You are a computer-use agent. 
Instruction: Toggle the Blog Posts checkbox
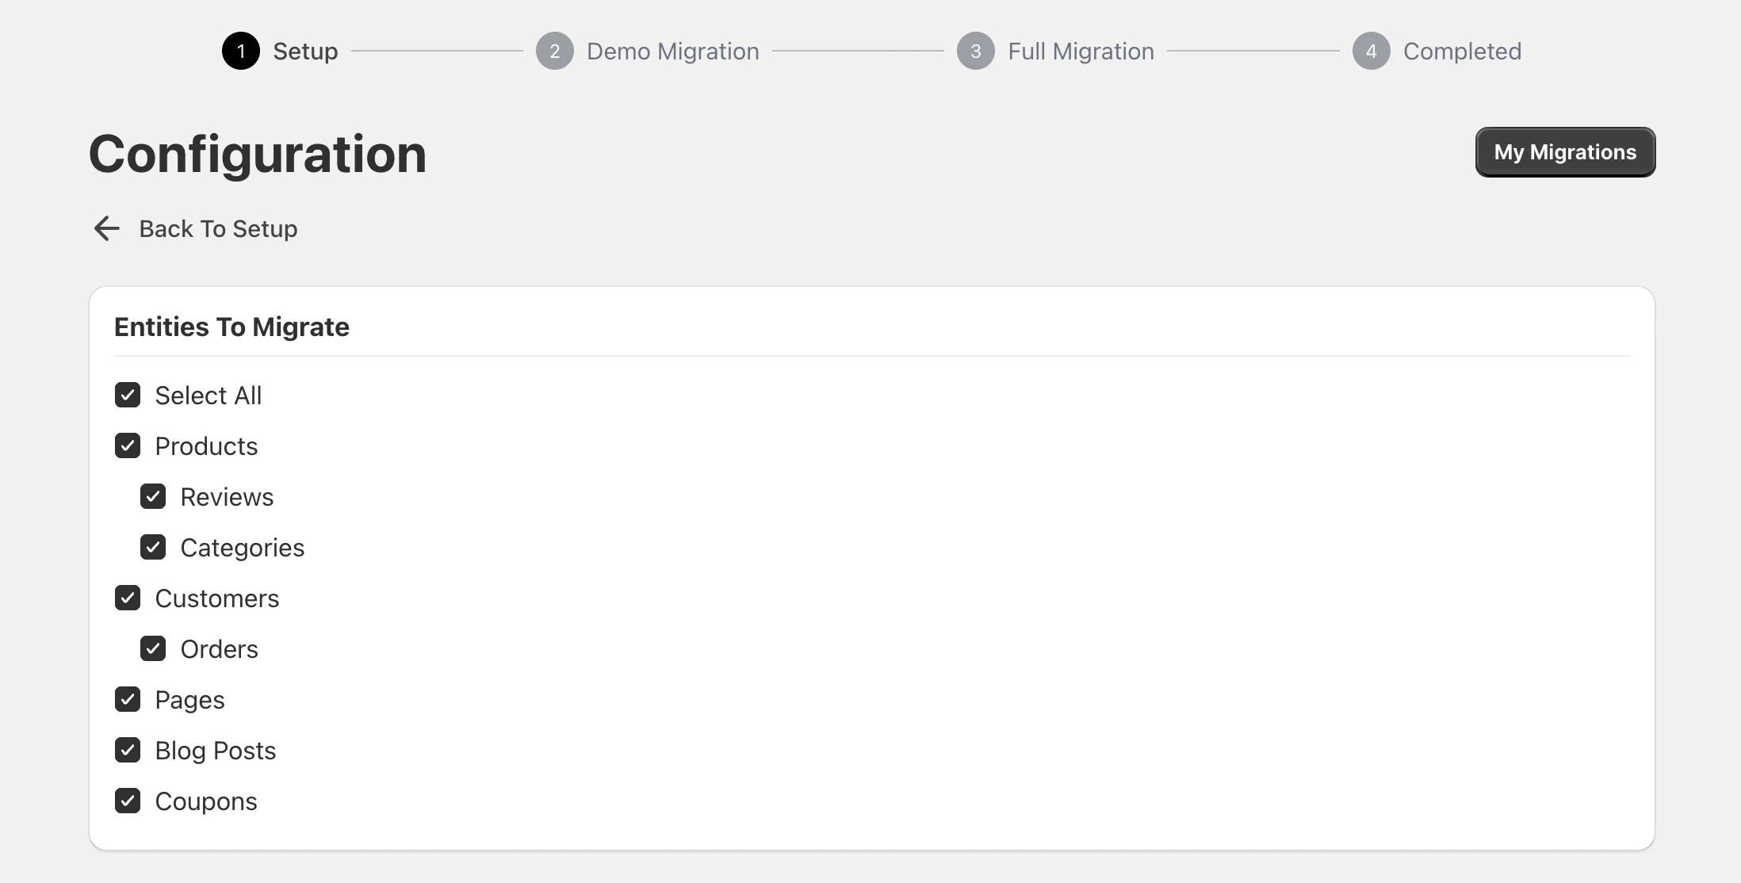pyautogui.click(x=128, y=750)
